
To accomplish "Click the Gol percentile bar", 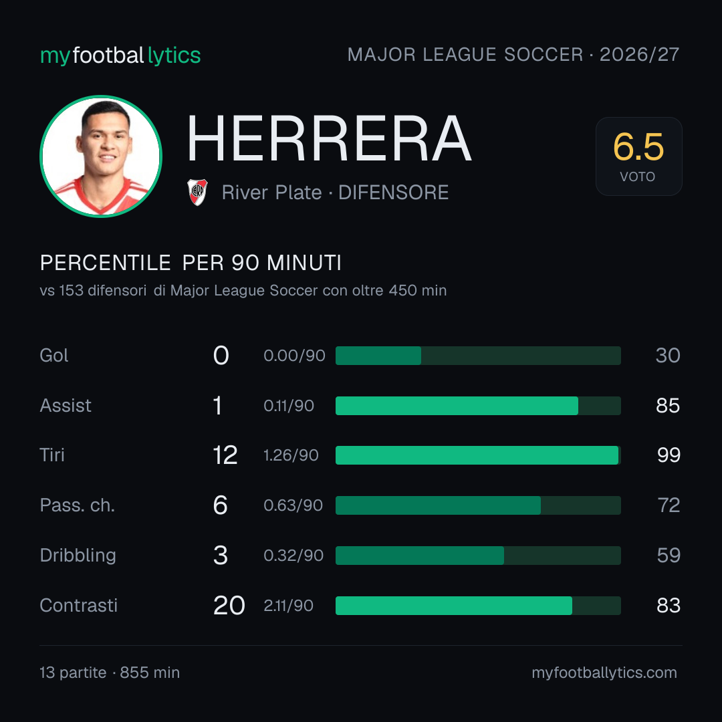I will pyautogui.click(x=478, y=356).
